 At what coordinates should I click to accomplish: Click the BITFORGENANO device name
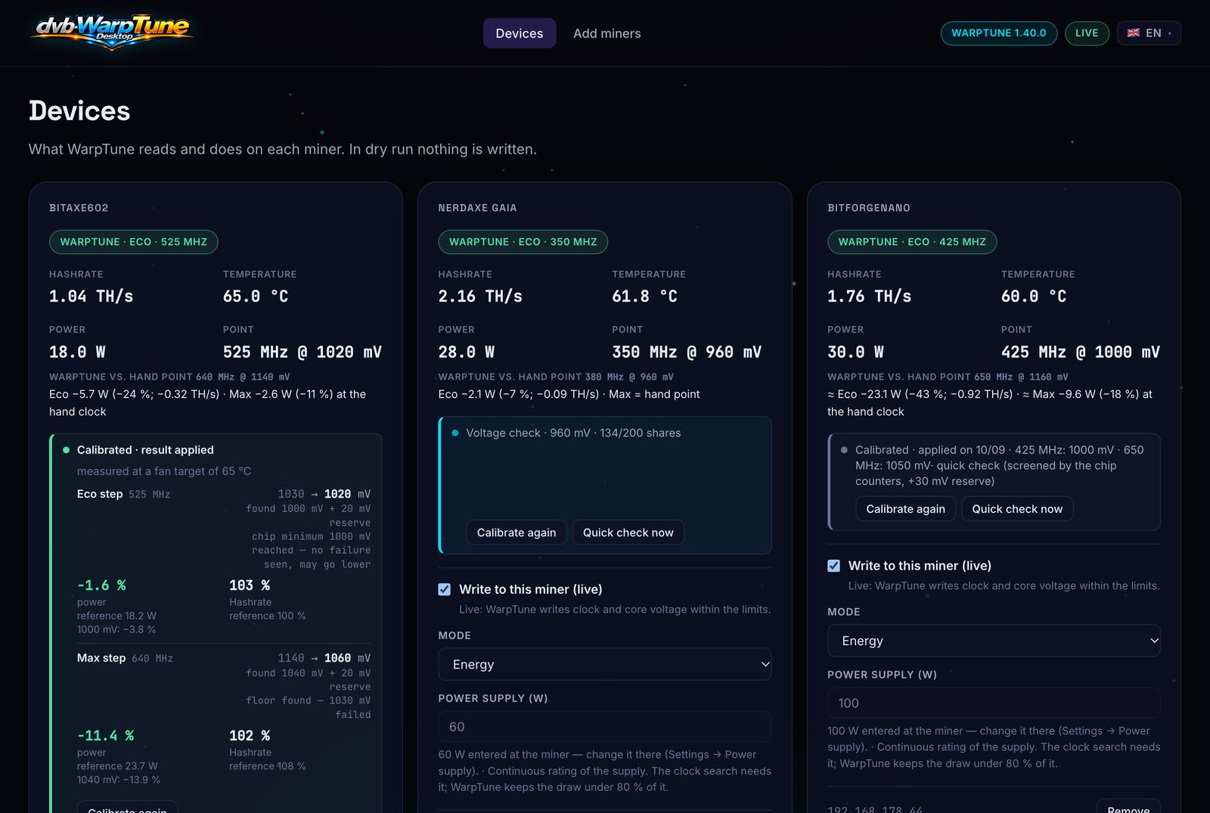[x=869, y=208]
